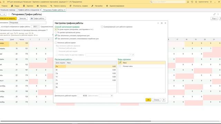Uncheck the Явка time type checkbox
The height and width of the screenshot is (124, 221).
120,63
